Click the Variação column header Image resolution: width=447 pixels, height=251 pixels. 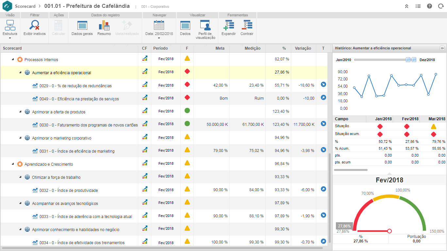pyautogui.click(x=303, y=48)
